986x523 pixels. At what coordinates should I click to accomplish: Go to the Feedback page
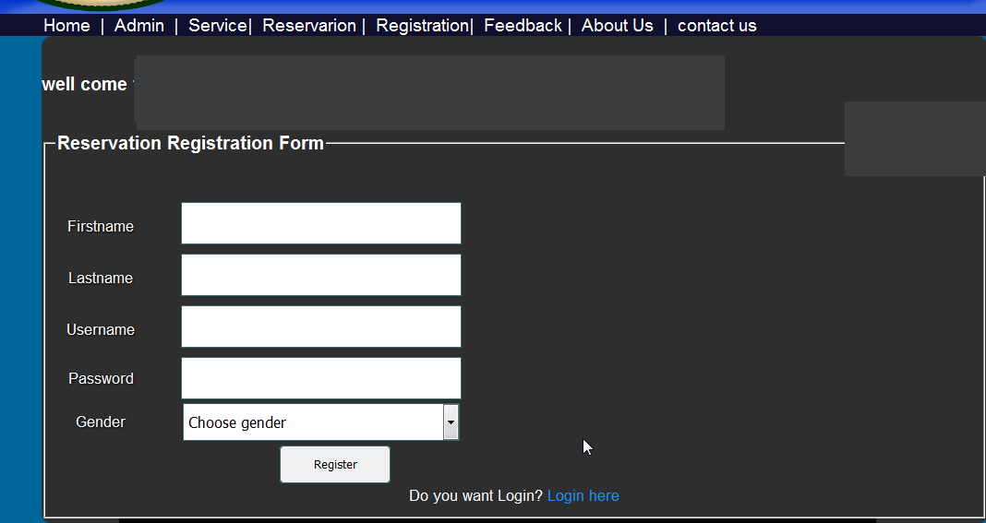523,26
